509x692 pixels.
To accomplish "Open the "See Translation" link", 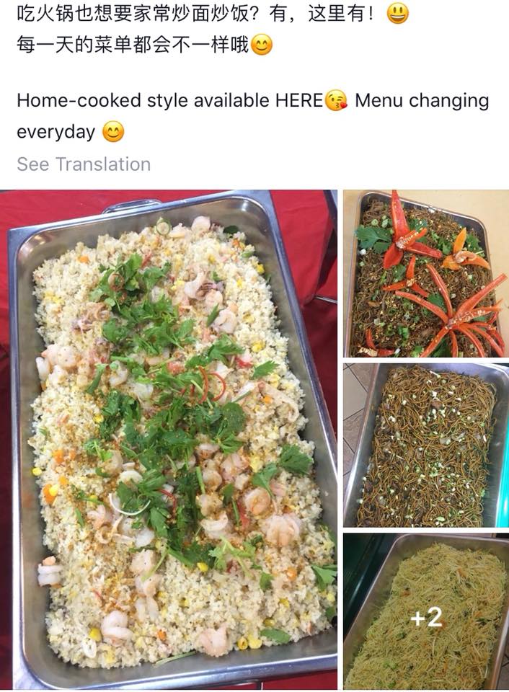I will click(x=84, y=164).
